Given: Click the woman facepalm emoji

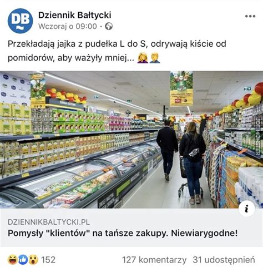Looking at the screenshot, I should 143,58.
